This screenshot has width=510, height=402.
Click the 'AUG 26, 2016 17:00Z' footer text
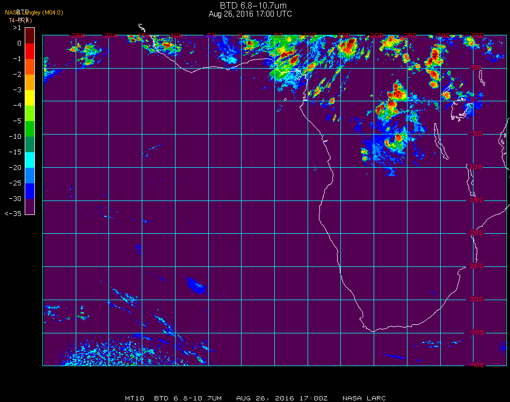[282, 398]
